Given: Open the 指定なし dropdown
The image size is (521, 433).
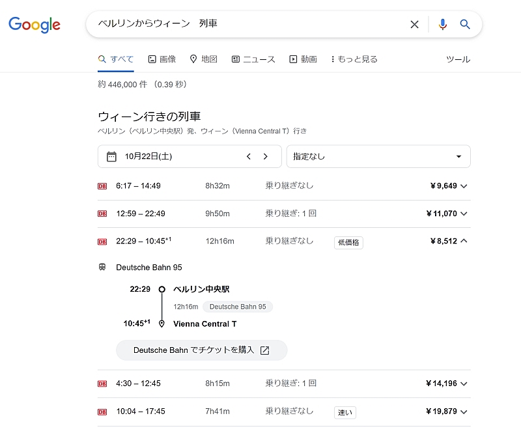Looking at the screenshot, I should [x=378, y=156].
